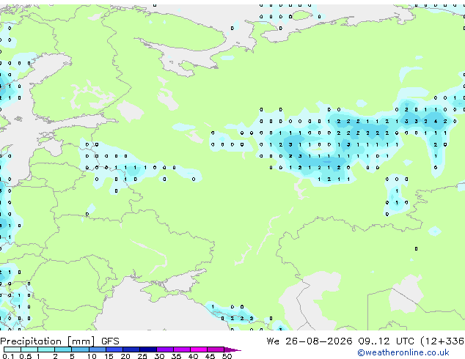Click the legend scale label '30'

159,356
